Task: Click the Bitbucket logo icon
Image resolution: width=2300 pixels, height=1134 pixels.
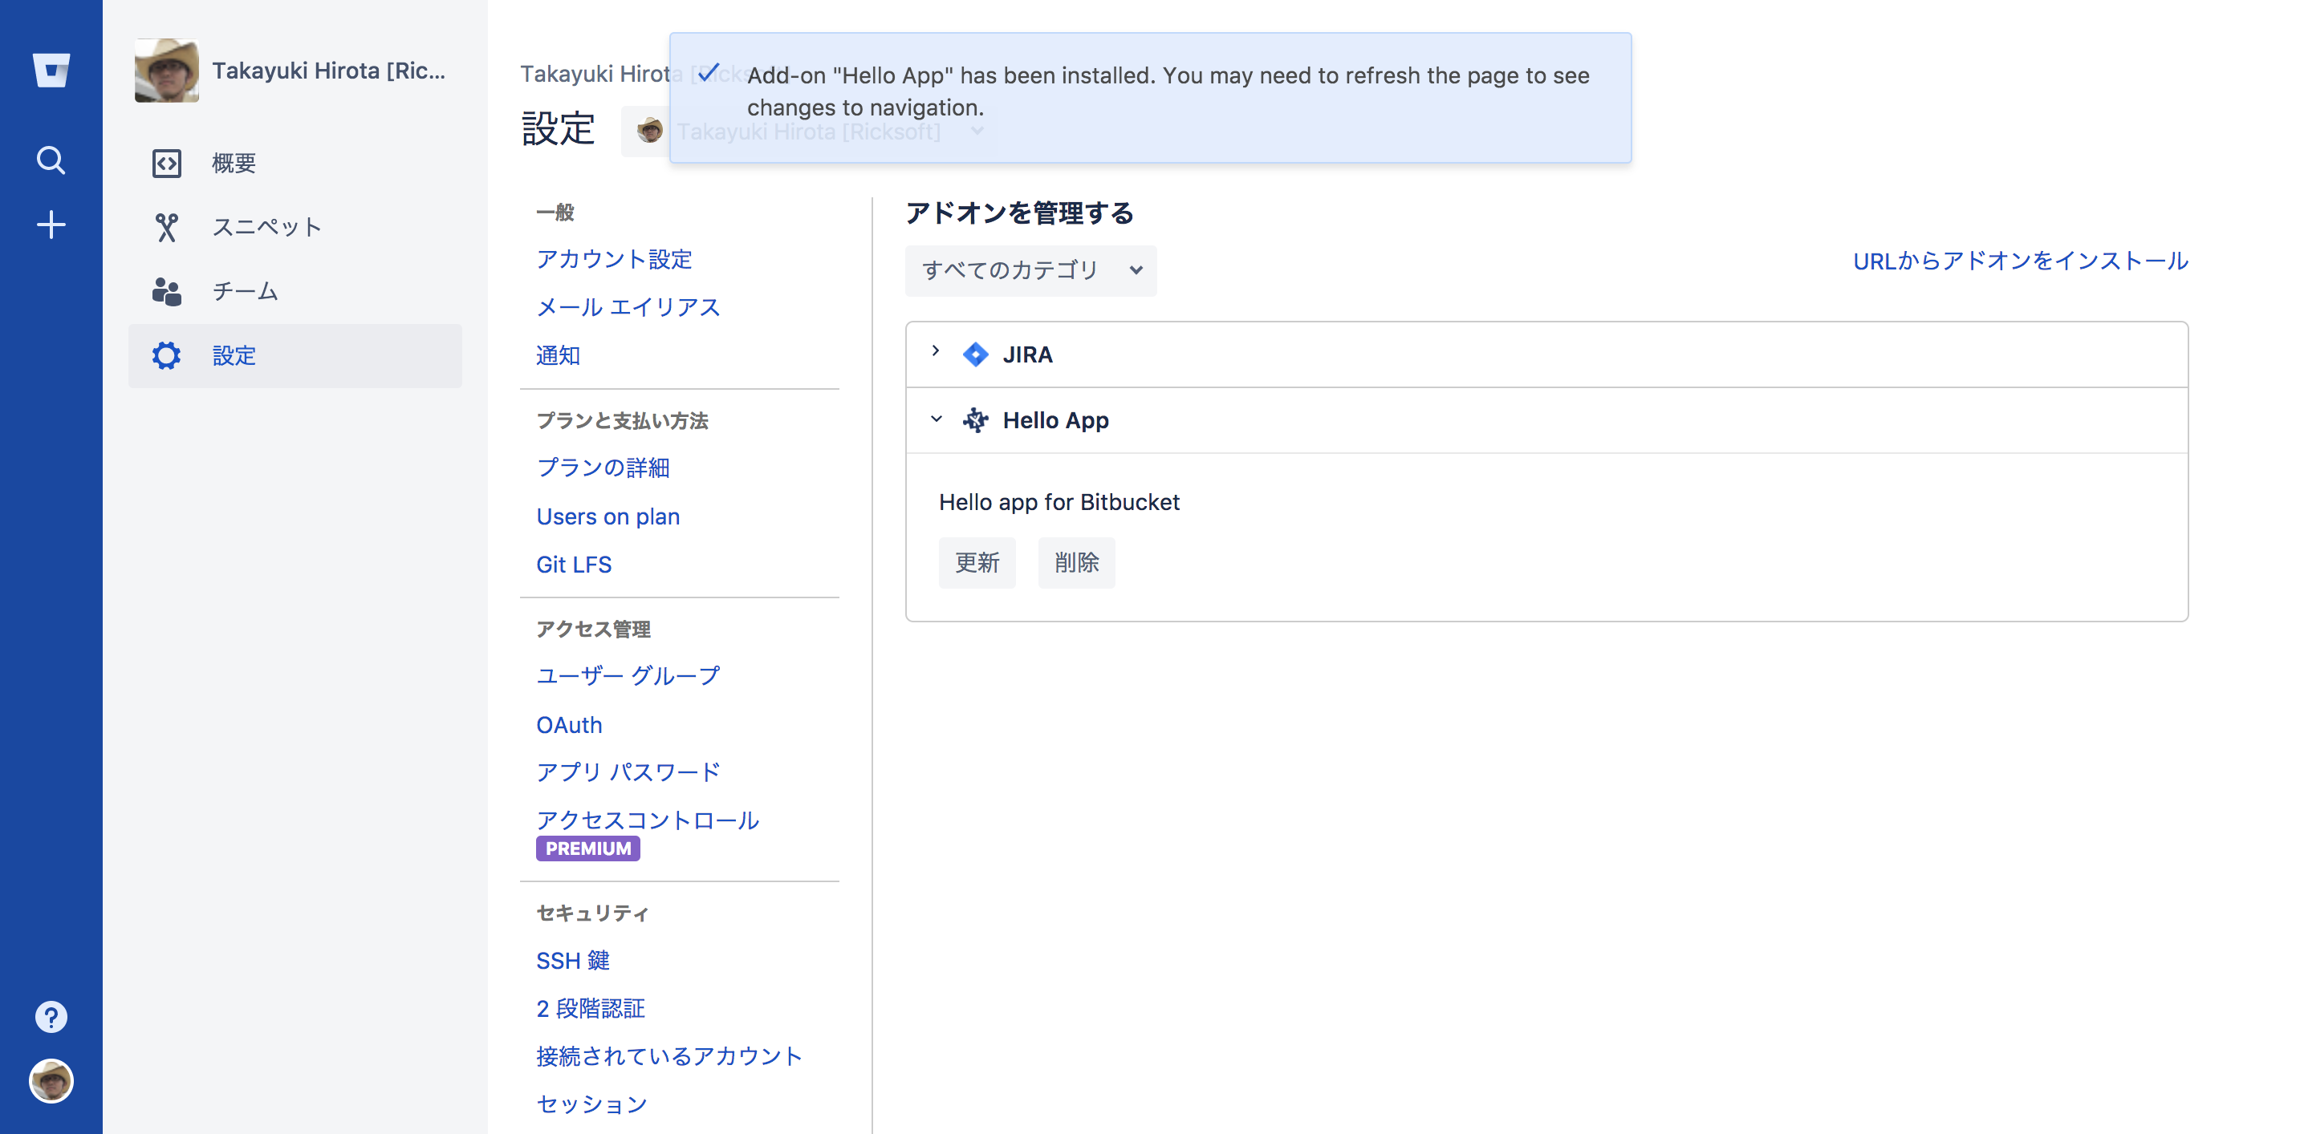Action: point(51,70)
